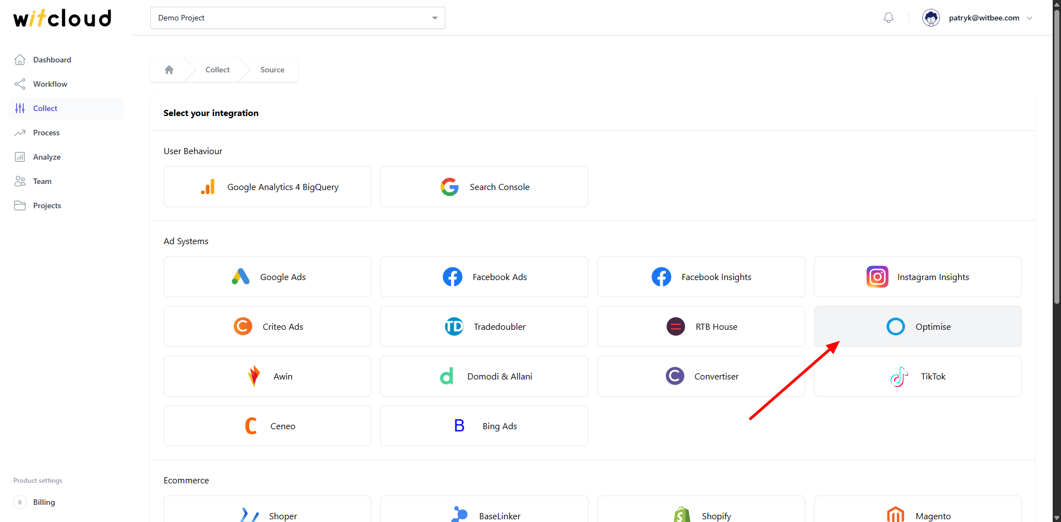Image resolution: width=1061 pixels, height=522 pixels.
Task: Click Collect breadcrumb
Action: (218, 70)
